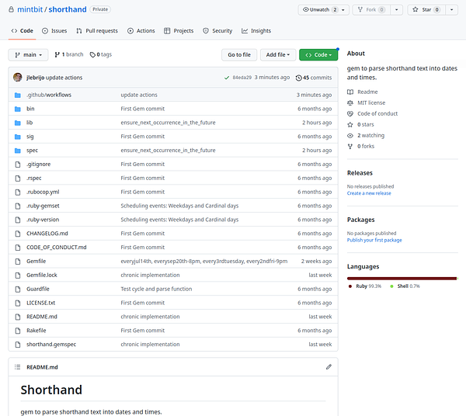466x416 pixels.
Task: Open the 45 commits history
Action: pos(314,78)
